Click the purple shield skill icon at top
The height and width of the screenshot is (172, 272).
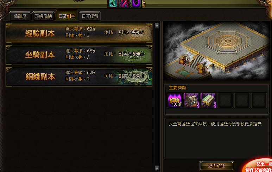click(136, 4)
